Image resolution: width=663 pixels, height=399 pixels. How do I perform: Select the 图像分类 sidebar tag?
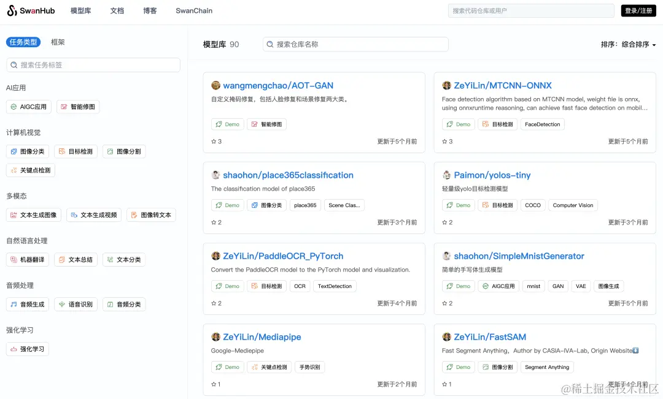click(x=28, y=151)
